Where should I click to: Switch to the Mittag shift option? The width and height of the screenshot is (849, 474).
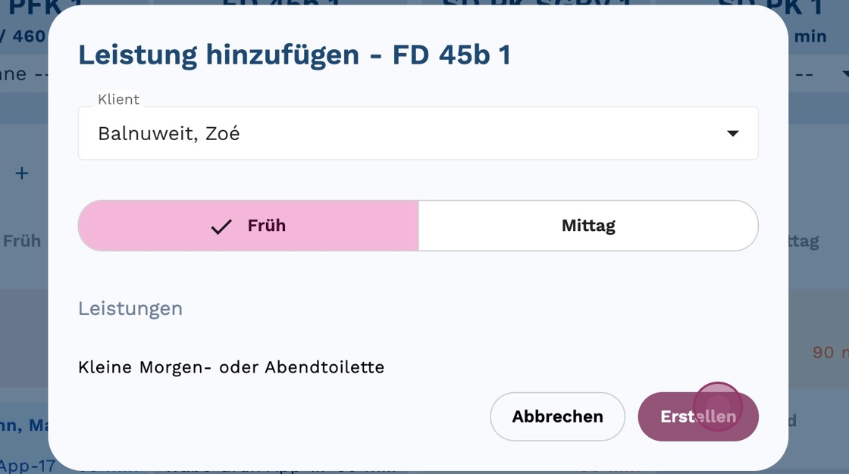click(x=588, y=226)
